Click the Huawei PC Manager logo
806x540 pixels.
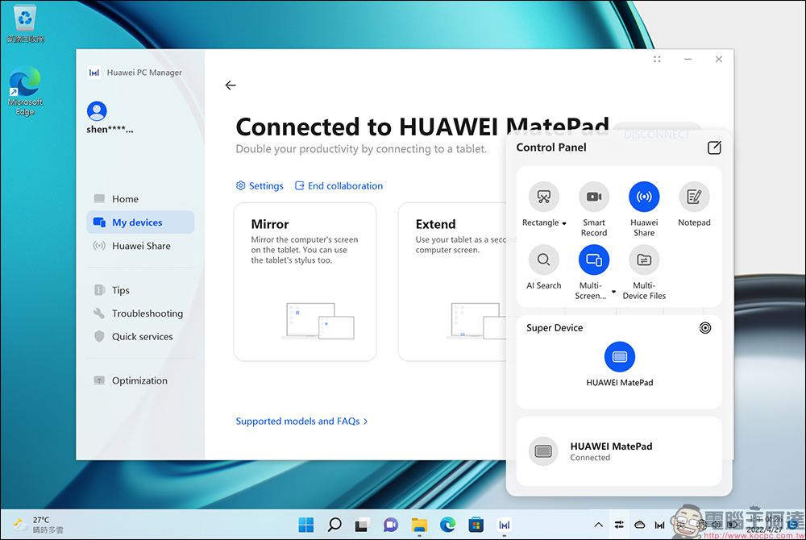(94, 73)
